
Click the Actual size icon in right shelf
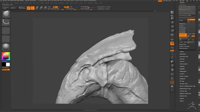[172, 27]
